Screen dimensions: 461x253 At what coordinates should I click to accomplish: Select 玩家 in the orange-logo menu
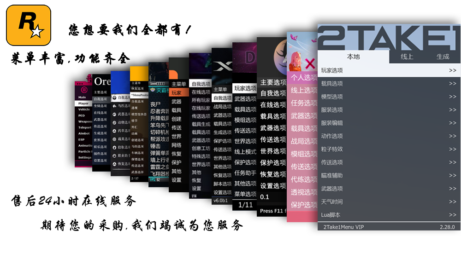[x=179, y=93]
